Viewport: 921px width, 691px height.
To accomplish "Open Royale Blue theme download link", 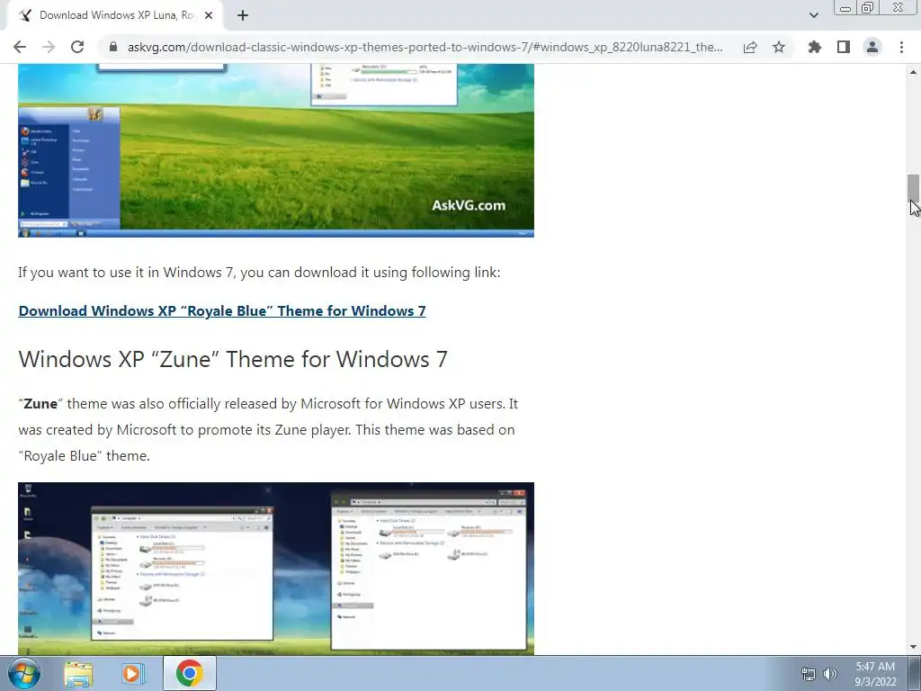I will 222,310.
